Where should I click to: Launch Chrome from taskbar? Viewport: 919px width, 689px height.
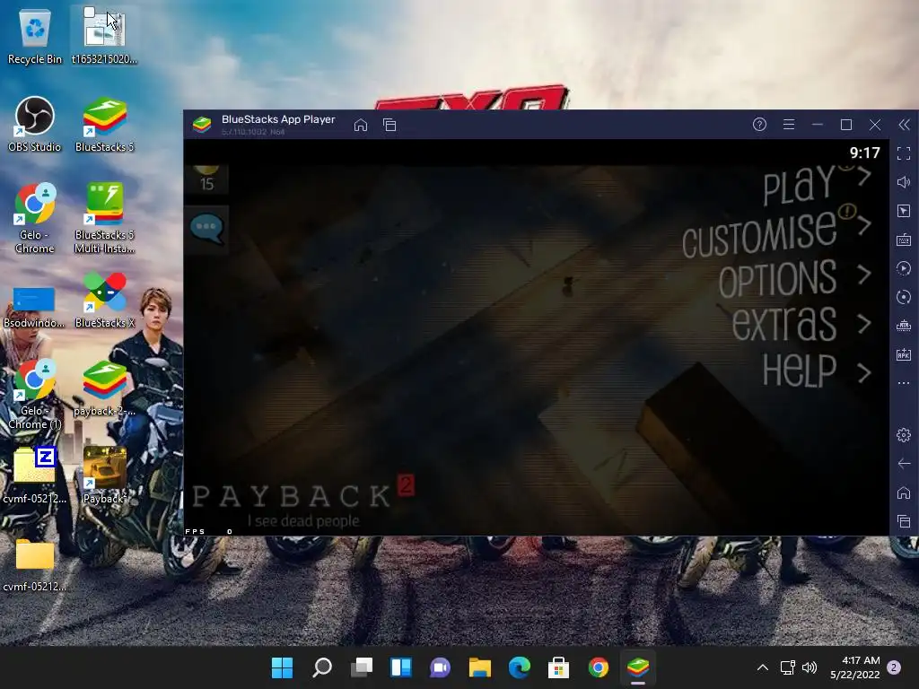(x=599, y=667)
